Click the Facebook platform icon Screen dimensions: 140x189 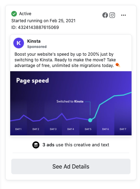[x=105, y=15]
